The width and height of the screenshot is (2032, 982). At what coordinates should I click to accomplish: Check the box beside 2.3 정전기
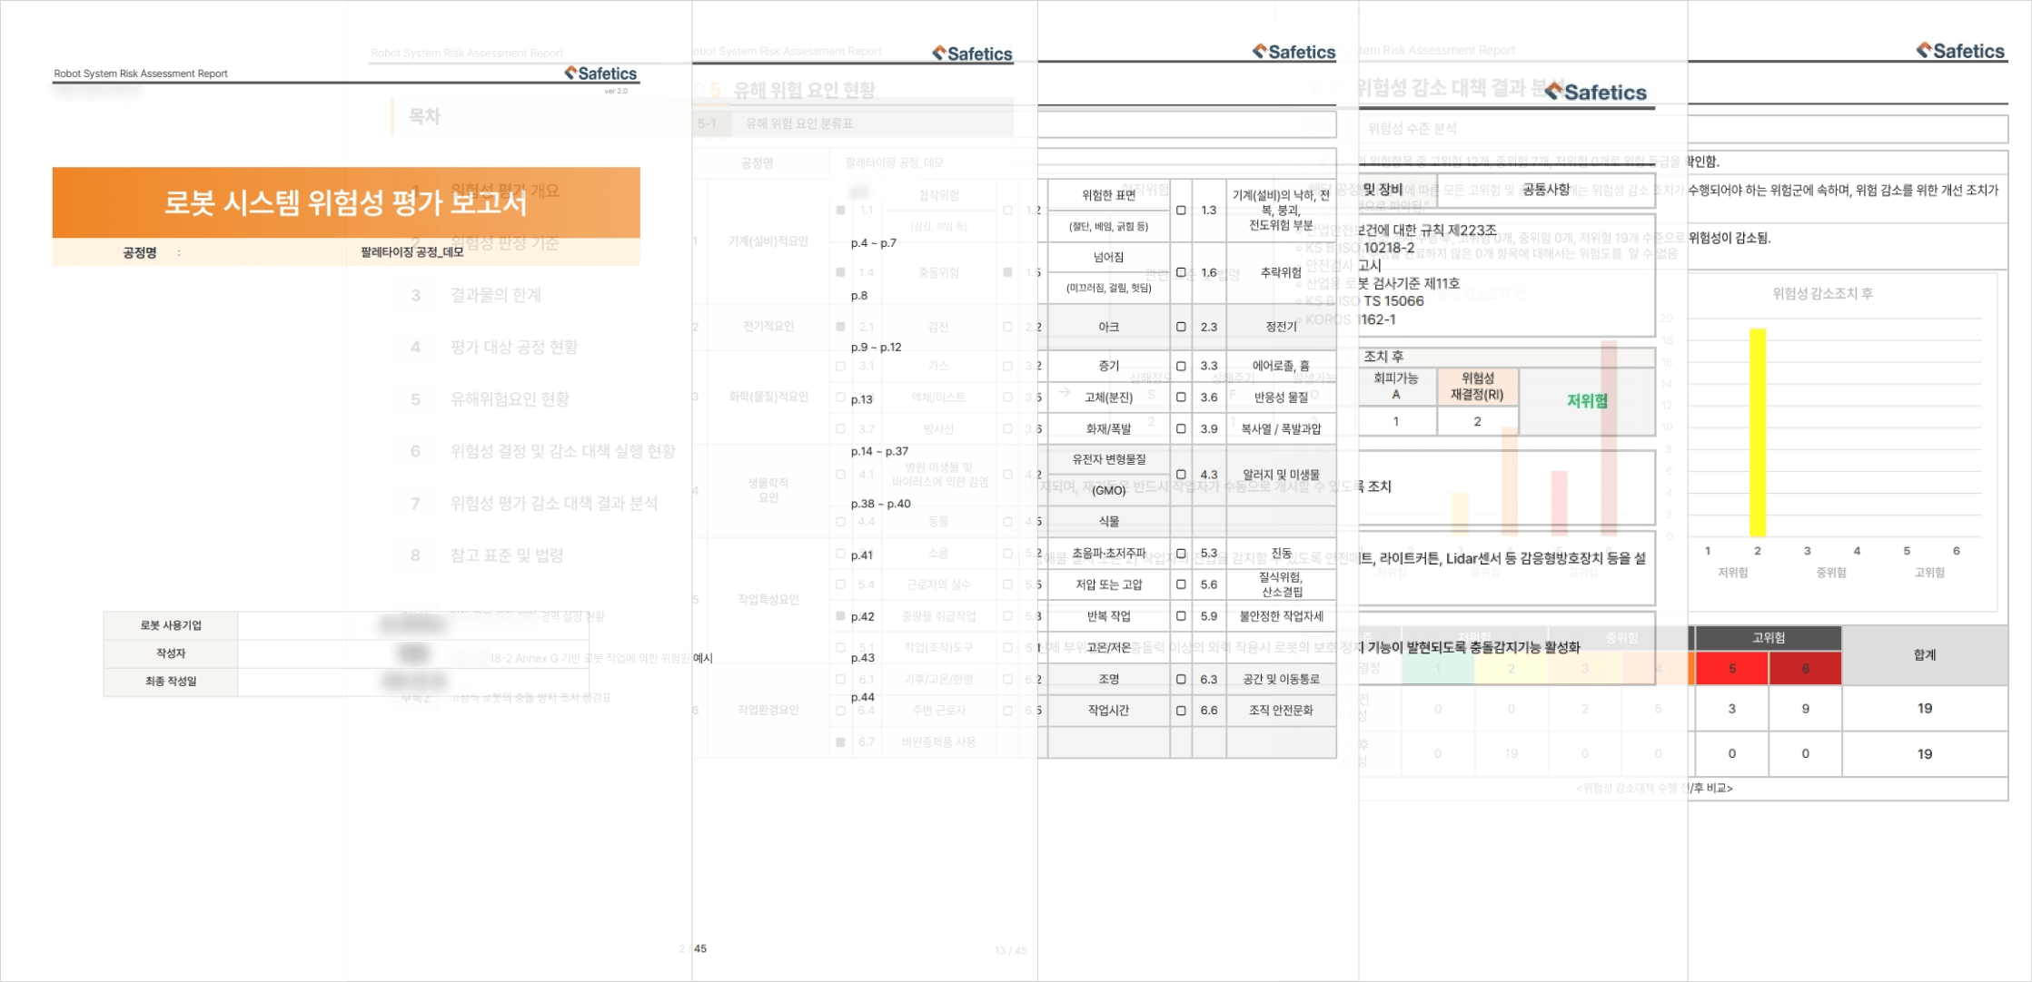pos(1181,327)
